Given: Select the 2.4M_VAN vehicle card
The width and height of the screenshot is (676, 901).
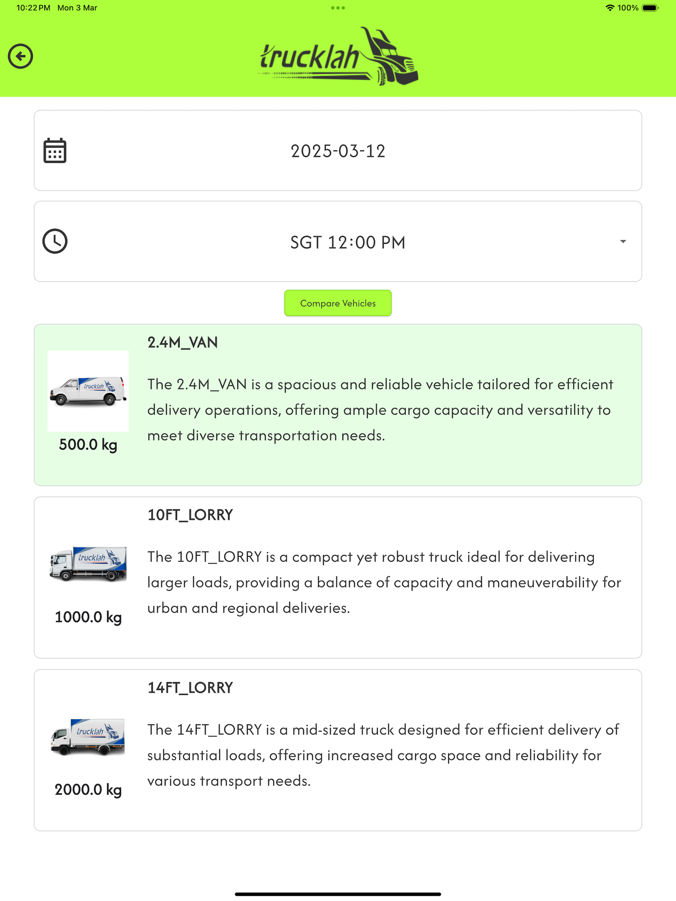Looking at the screenshot, I should click(338, 405).
